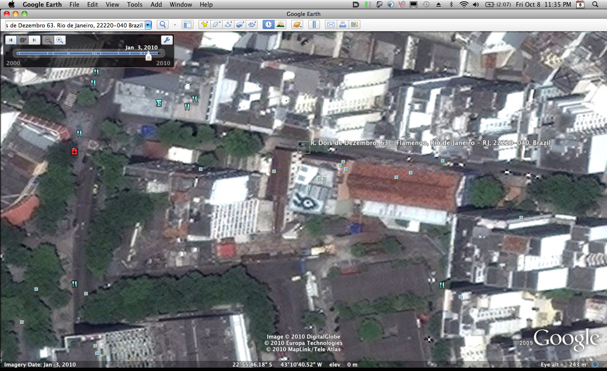The height and width of the screenshot is (371, 607).
Task: Open the Help menu
Action: [206, 4]
